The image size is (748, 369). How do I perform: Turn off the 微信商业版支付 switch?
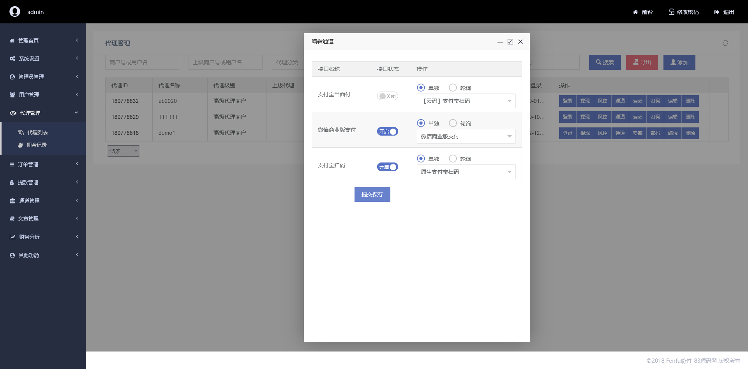[x=387, y=132]
